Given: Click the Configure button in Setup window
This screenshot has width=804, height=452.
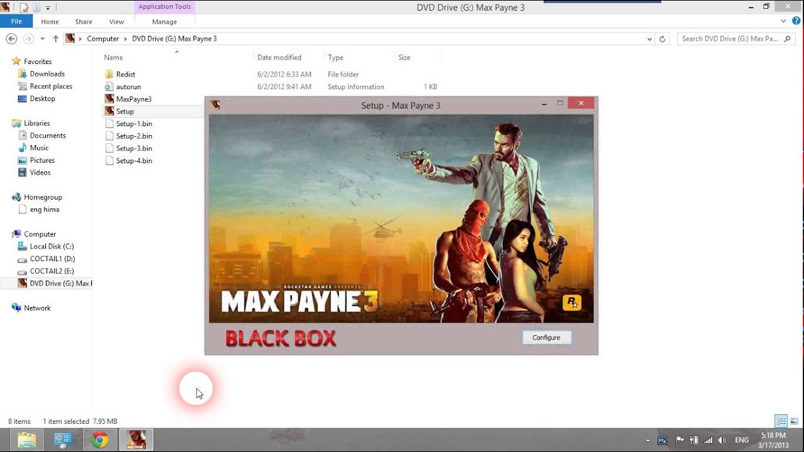Looking at the screenshot, I should click(546, 338).
